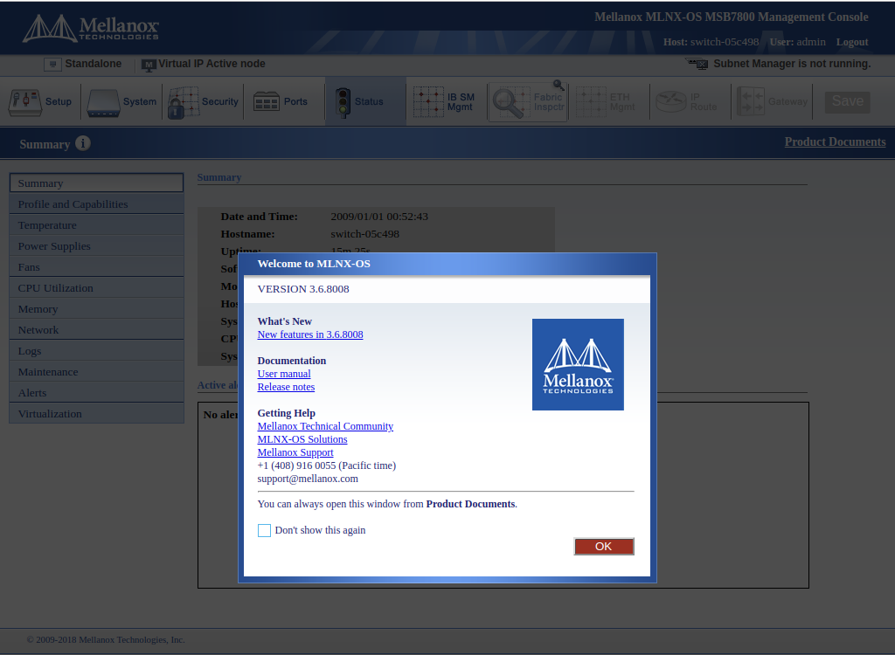Click the Welcome to MLNX-OS dialog title

coord(314,264)
